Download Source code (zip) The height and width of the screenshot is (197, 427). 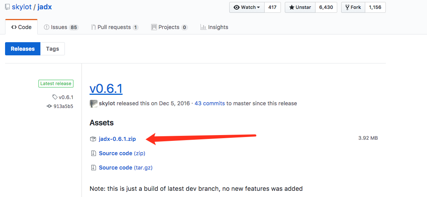[x=122, y=153]
